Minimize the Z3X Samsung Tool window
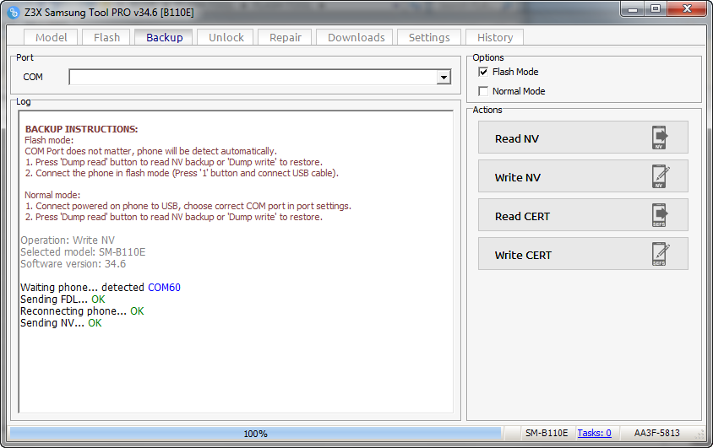 tap(632, 8)
